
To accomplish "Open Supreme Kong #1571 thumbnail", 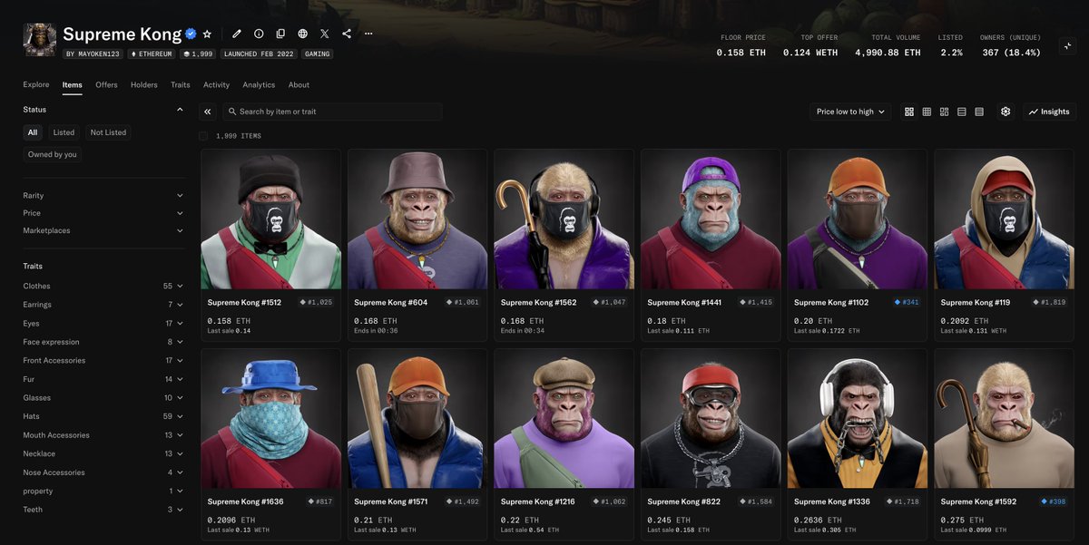I will pos(417,418).
